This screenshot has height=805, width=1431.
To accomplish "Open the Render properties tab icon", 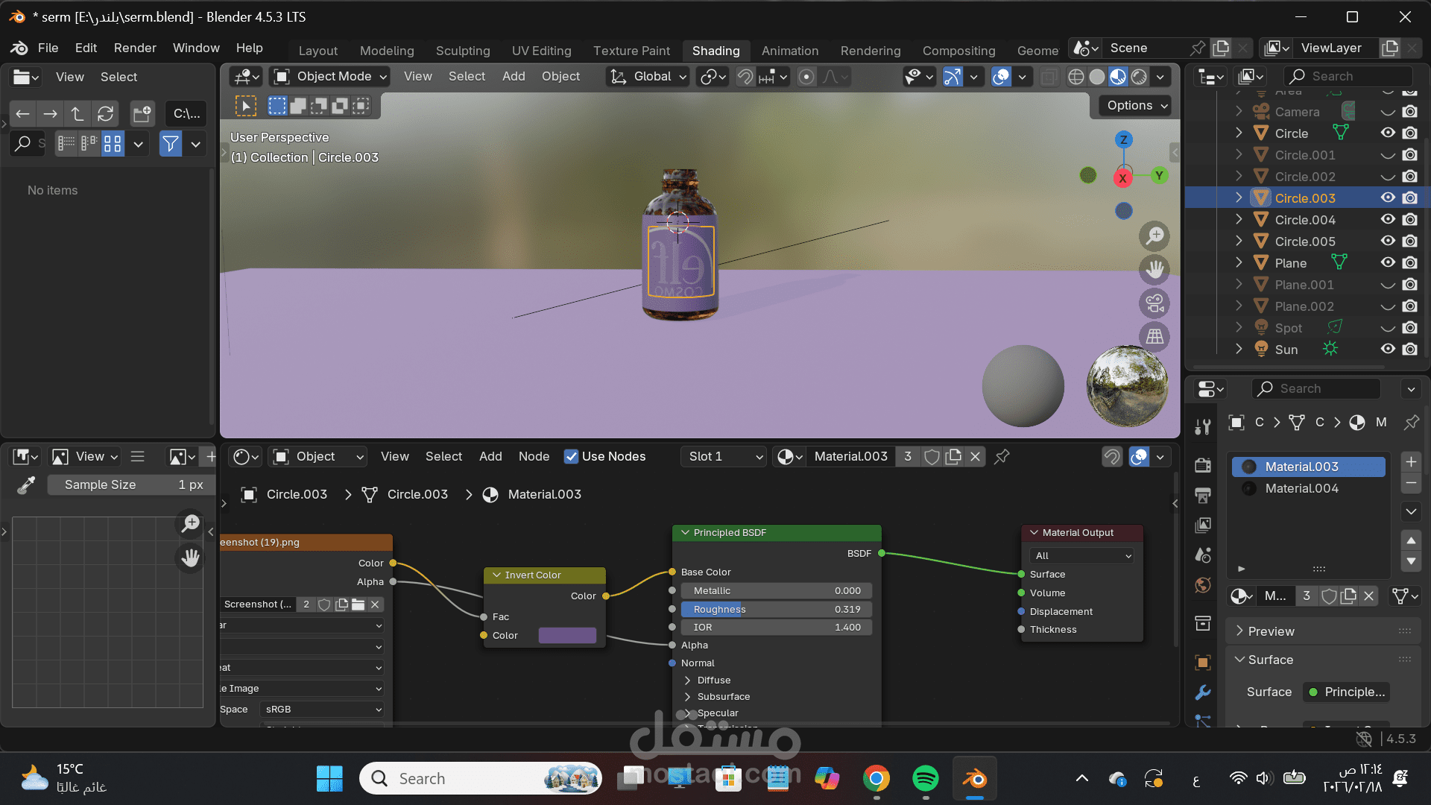I will [1202, 465].
